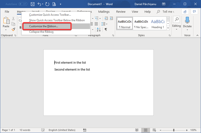201x133 pixels.
Task: Click the Sort A-Z icon
Action: pyautogui.click(x=99, y=30)
